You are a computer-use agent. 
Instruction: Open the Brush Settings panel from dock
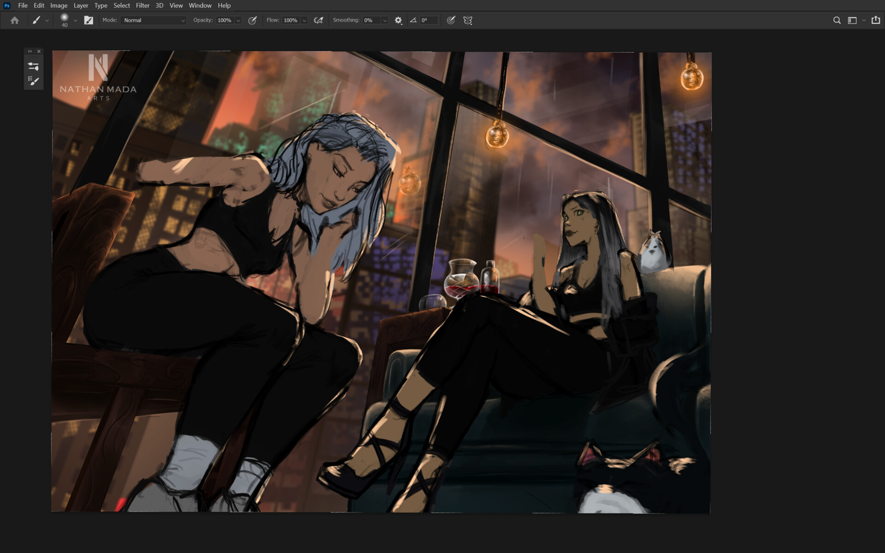click(33, 66)
